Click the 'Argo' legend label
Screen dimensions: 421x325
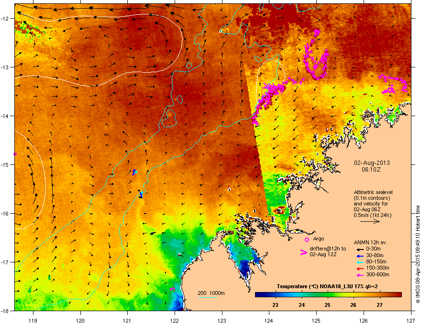point(319,238)
